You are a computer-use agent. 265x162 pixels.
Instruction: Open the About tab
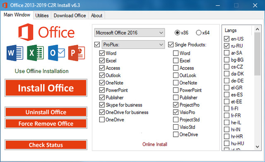(x=96, y=16)
